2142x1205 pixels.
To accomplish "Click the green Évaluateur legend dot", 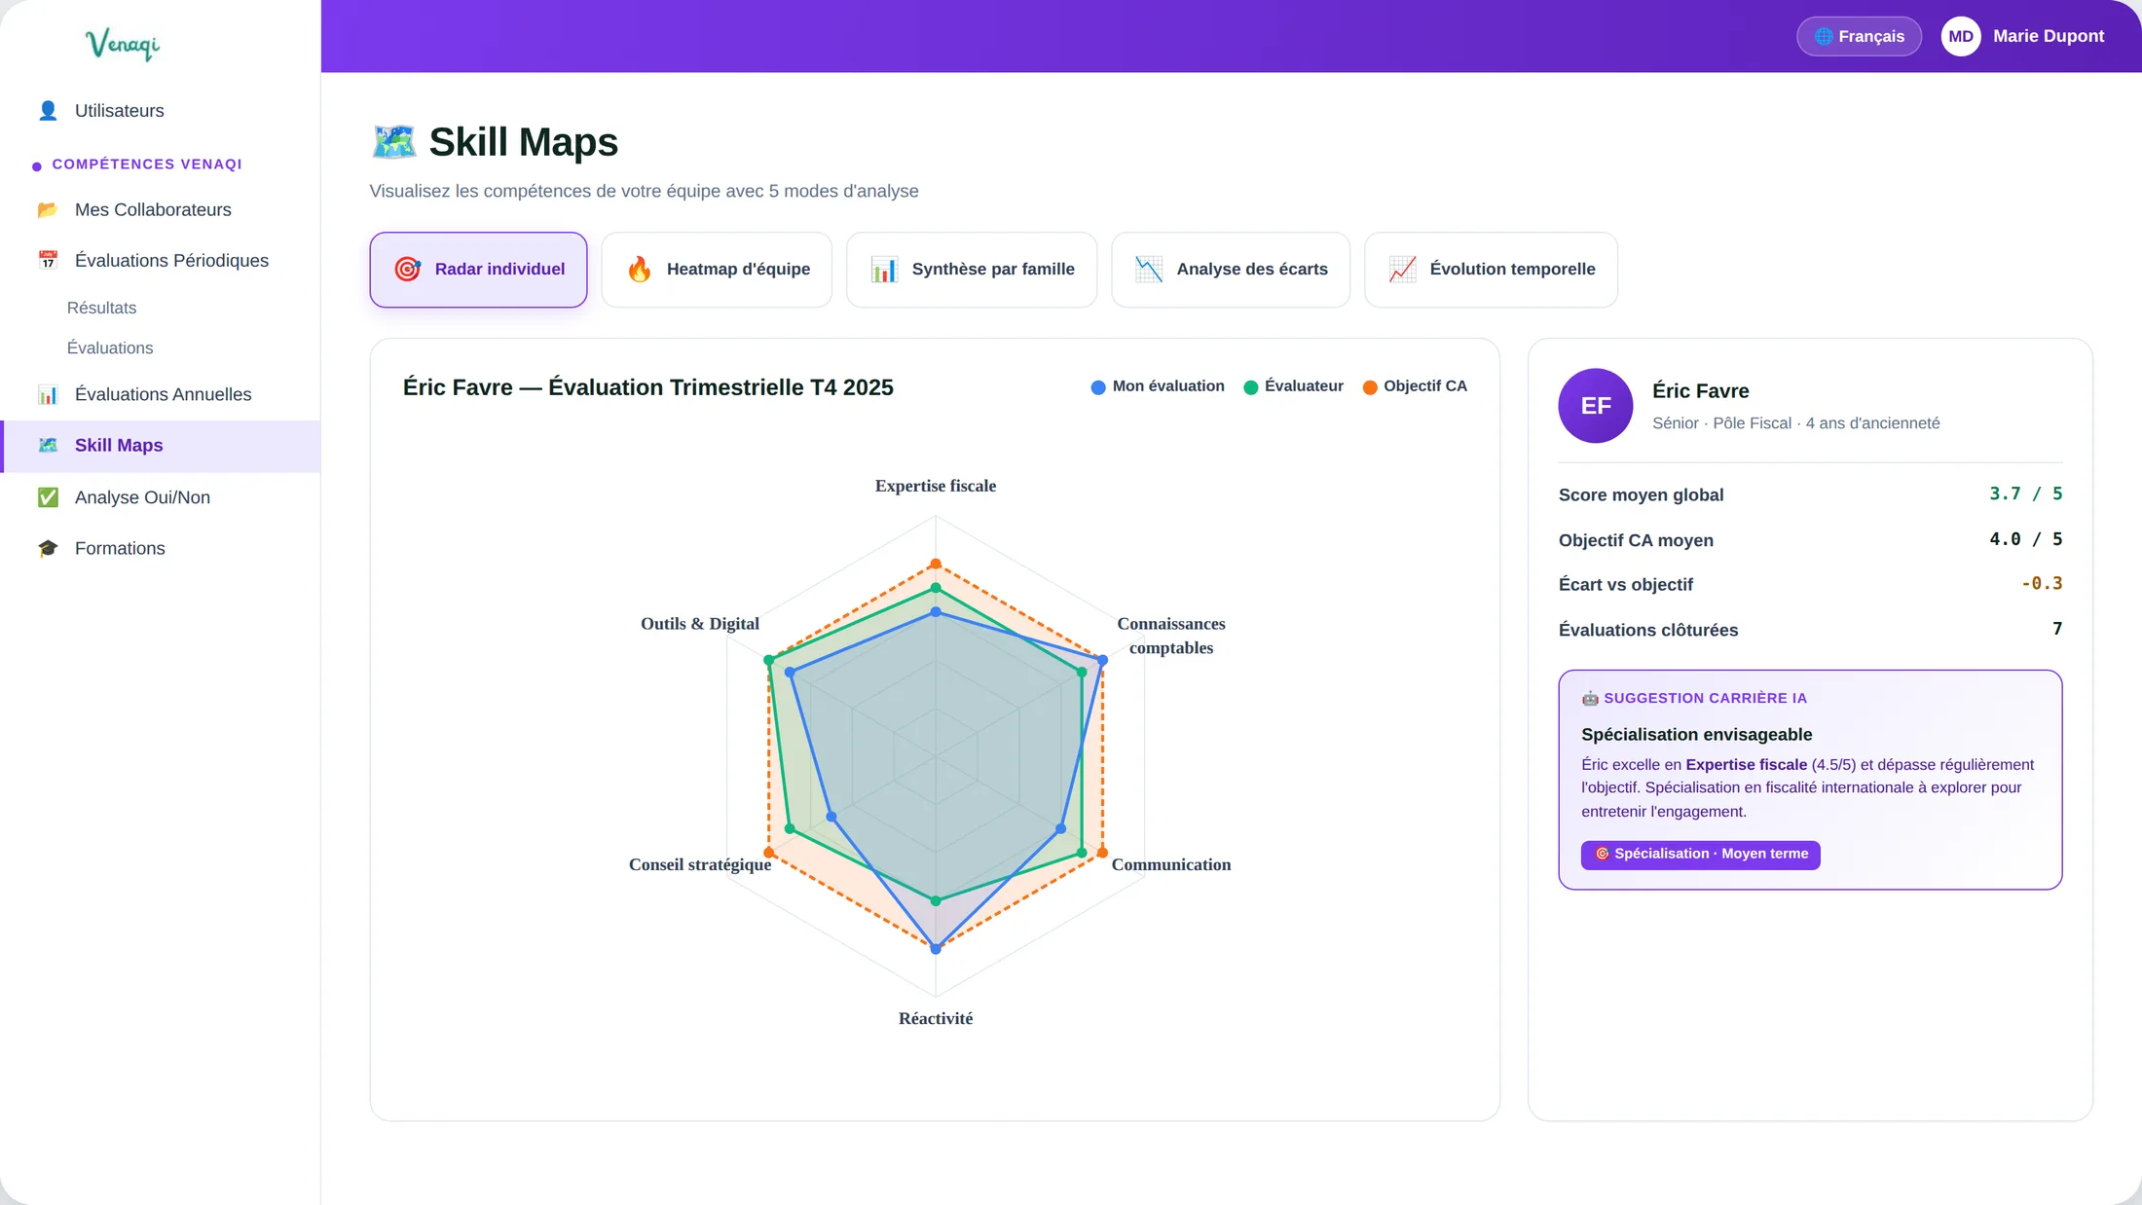I will point(1251,387).
